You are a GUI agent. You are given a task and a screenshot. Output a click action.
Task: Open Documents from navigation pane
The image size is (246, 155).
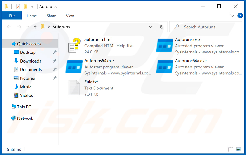tap(31, 69)
